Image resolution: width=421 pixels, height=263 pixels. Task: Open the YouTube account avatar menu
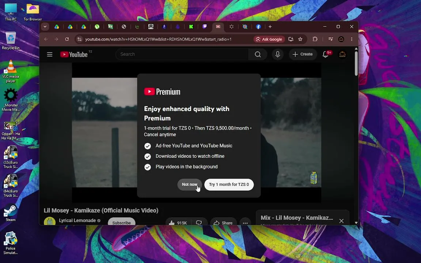pyautogui.click(x=342, y=54)
